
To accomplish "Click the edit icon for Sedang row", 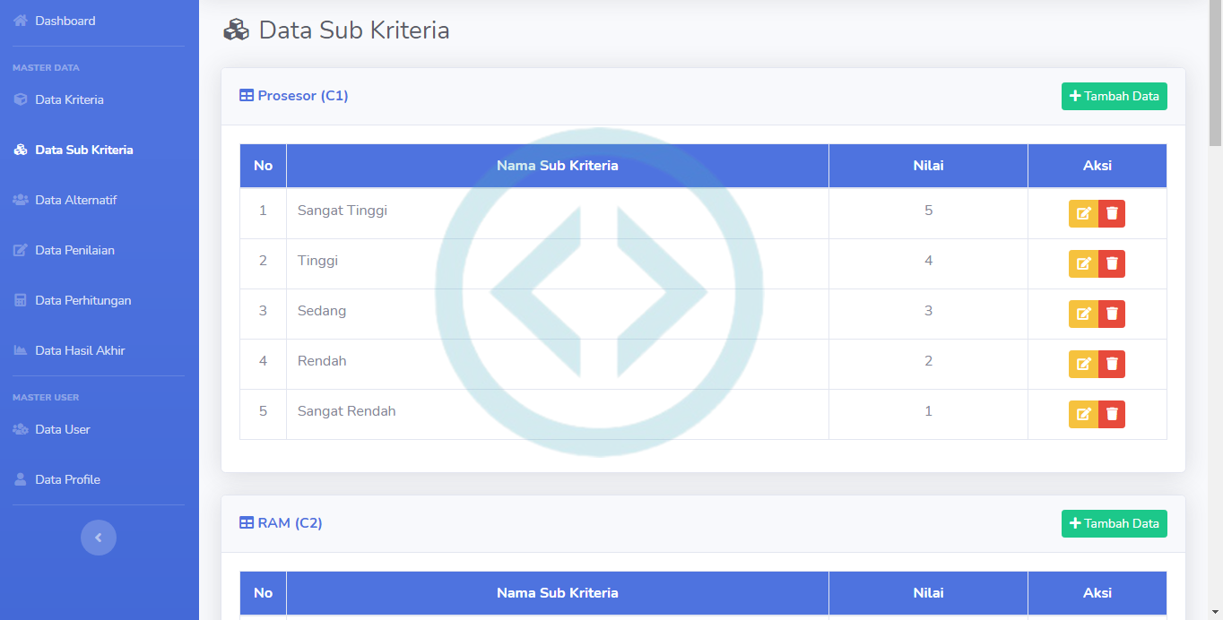I will pos(1083,314).
